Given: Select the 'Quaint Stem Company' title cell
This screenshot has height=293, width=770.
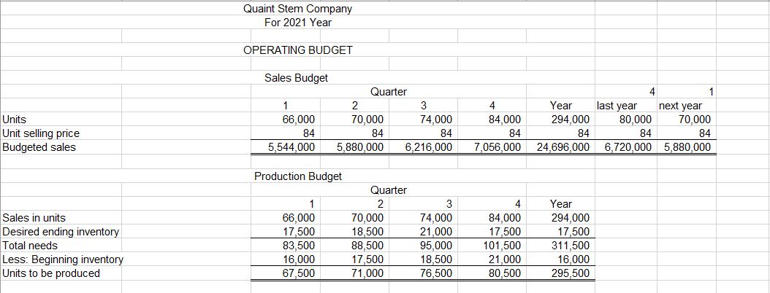Looking at the screenshot, I should tap(297, 9).
